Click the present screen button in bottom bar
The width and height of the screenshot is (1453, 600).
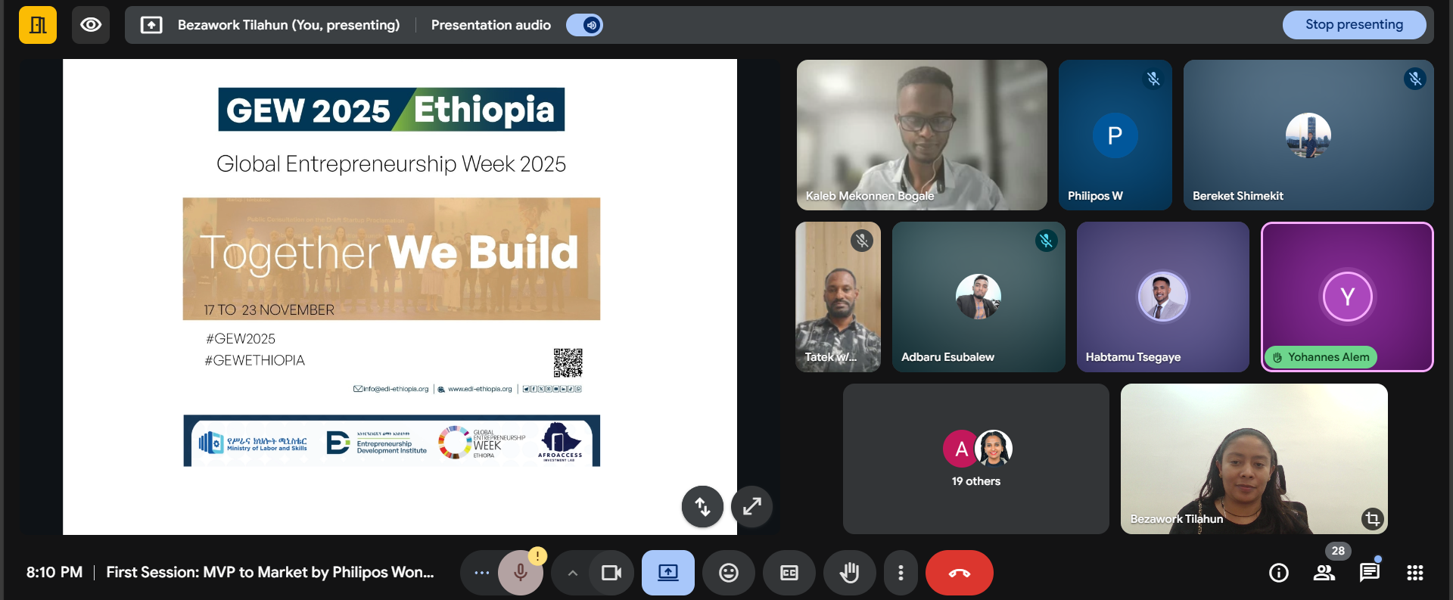point(668,573)
